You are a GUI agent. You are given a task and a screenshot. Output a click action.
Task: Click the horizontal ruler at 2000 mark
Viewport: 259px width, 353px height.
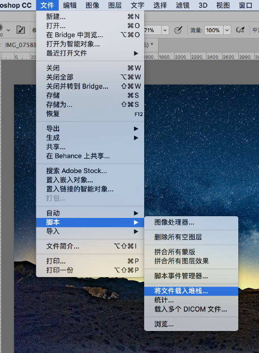180,57
